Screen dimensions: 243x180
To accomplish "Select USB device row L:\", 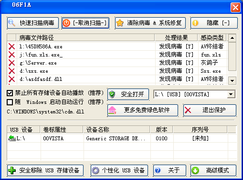I will [x=122, y=138].
